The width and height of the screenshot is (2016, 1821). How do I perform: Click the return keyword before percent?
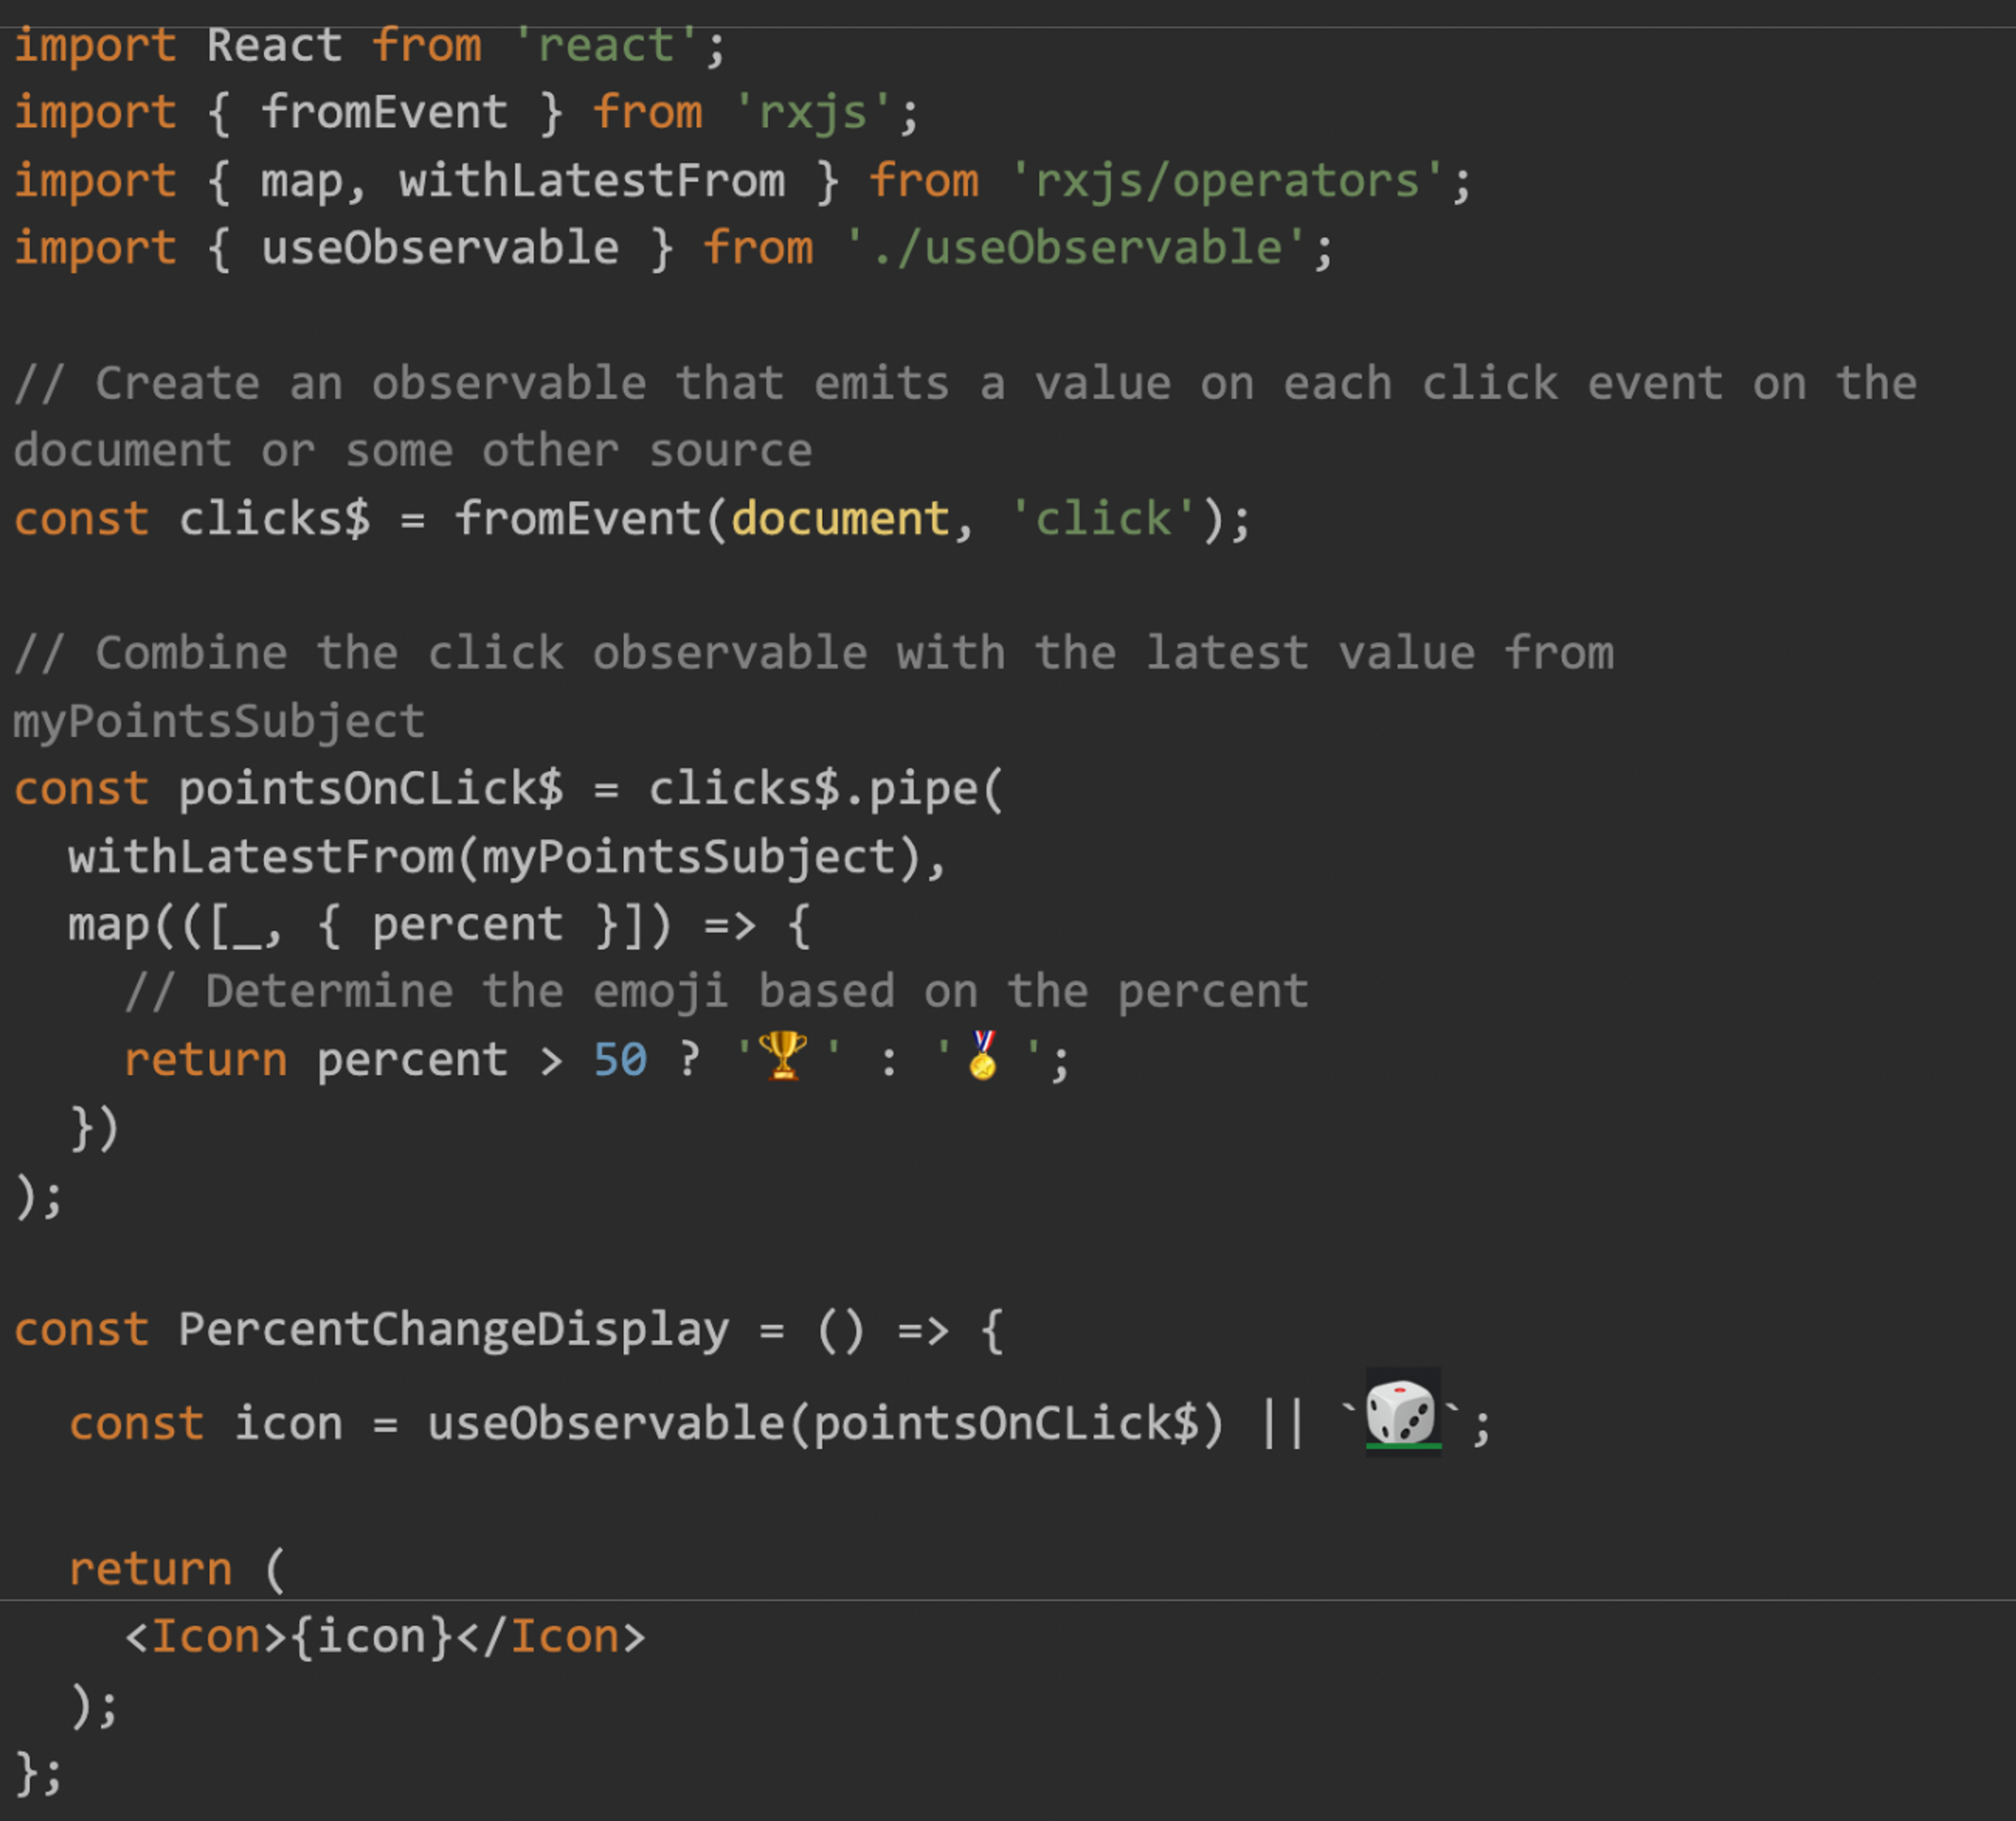tap(205, 1060)
